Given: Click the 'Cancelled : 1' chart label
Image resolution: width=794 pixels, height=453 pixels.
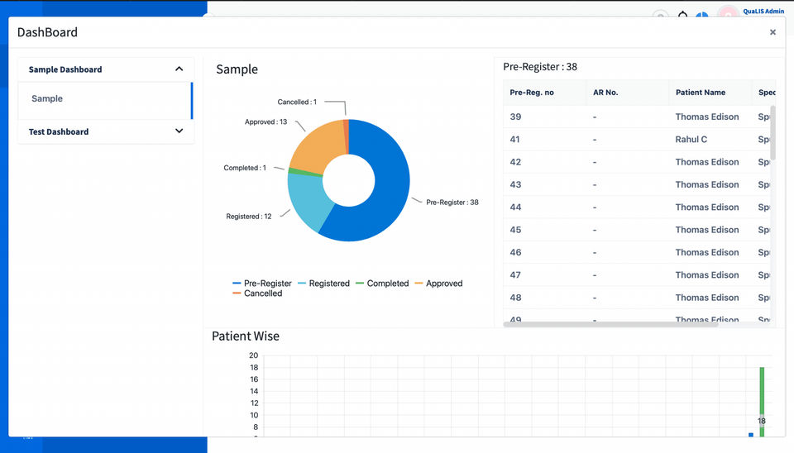Looking at the screenshot, I should coord(297,102).
